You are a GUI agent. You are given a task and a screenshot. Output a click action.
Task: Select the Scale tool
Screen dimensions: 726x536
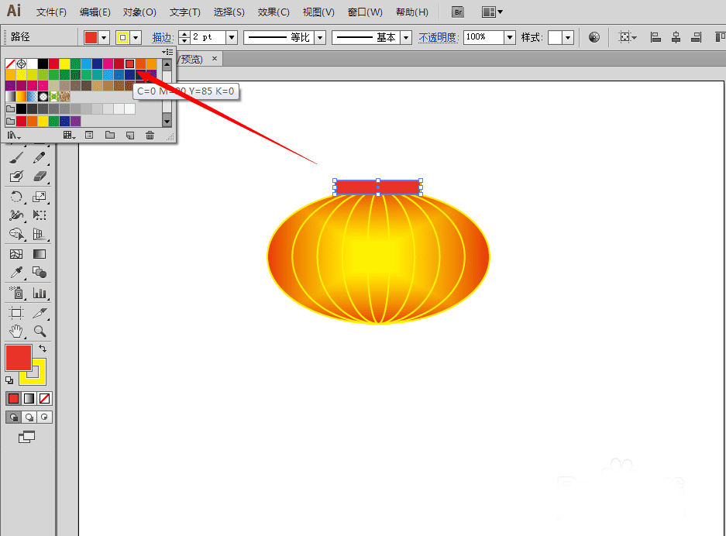[x=40, y=197]
